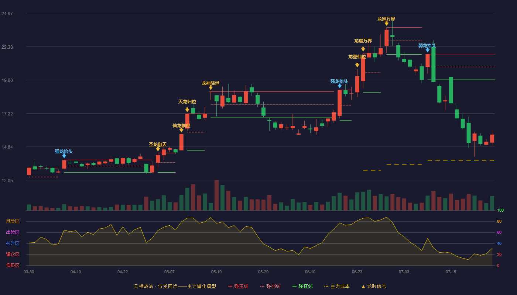
Task: Click the 拉升区 zone label
Action: coord(13,243)
